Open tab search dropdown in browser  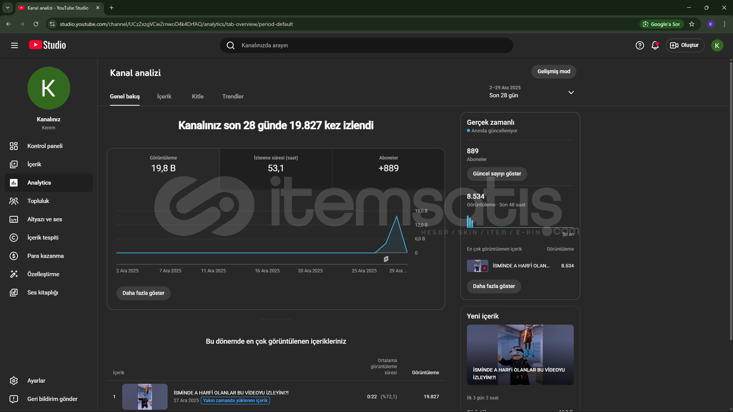[7, 8]
